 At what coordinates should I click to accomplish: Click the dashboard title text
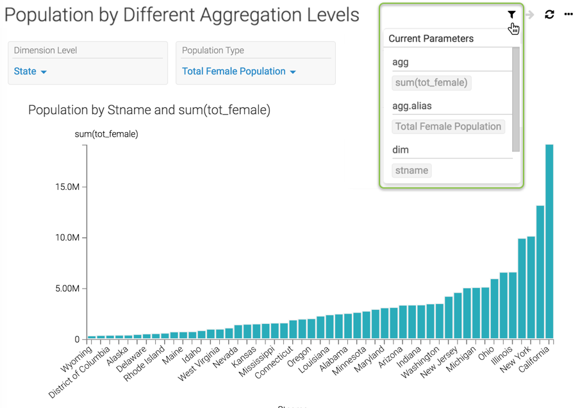tap(182, 15)
